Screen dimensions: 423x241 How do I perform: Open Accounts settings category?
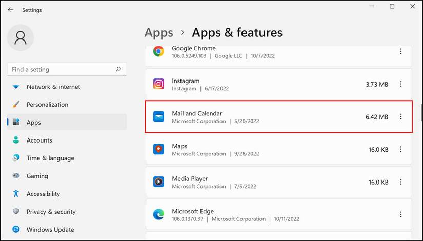click(39, 140)
